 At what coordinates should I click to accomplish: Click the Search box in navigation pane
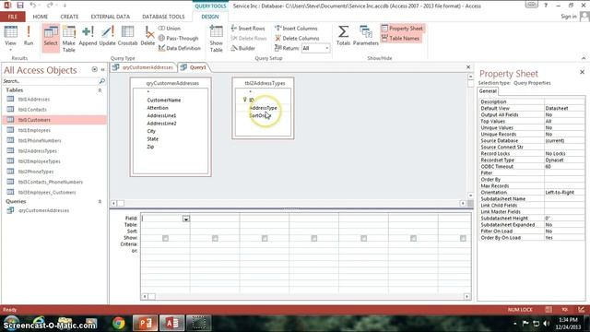pos(50,81)
